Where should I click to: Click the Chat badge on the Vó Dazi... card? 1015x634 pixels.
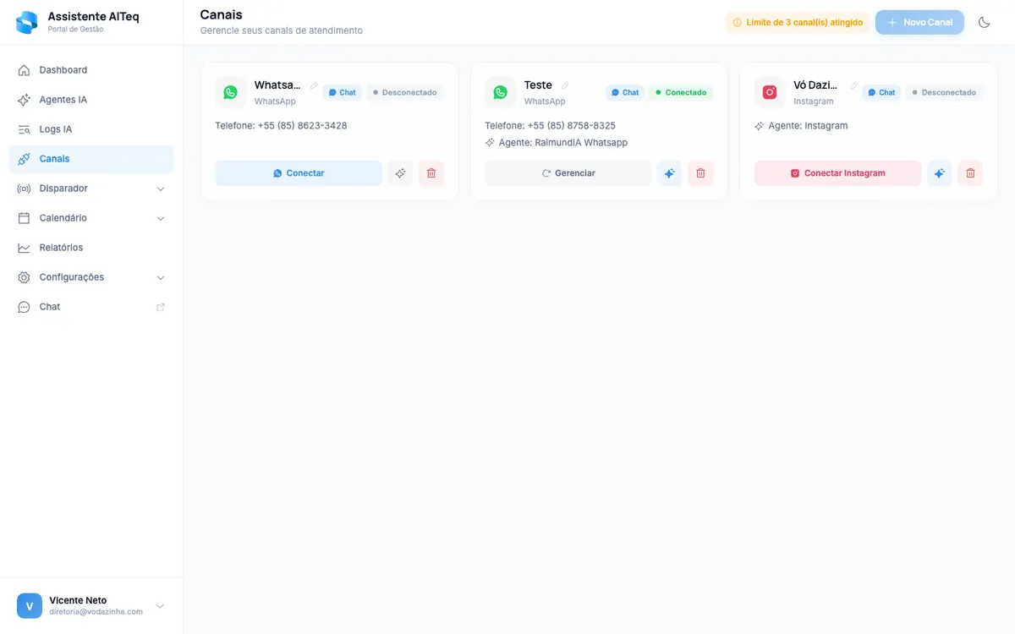[881, 92]
